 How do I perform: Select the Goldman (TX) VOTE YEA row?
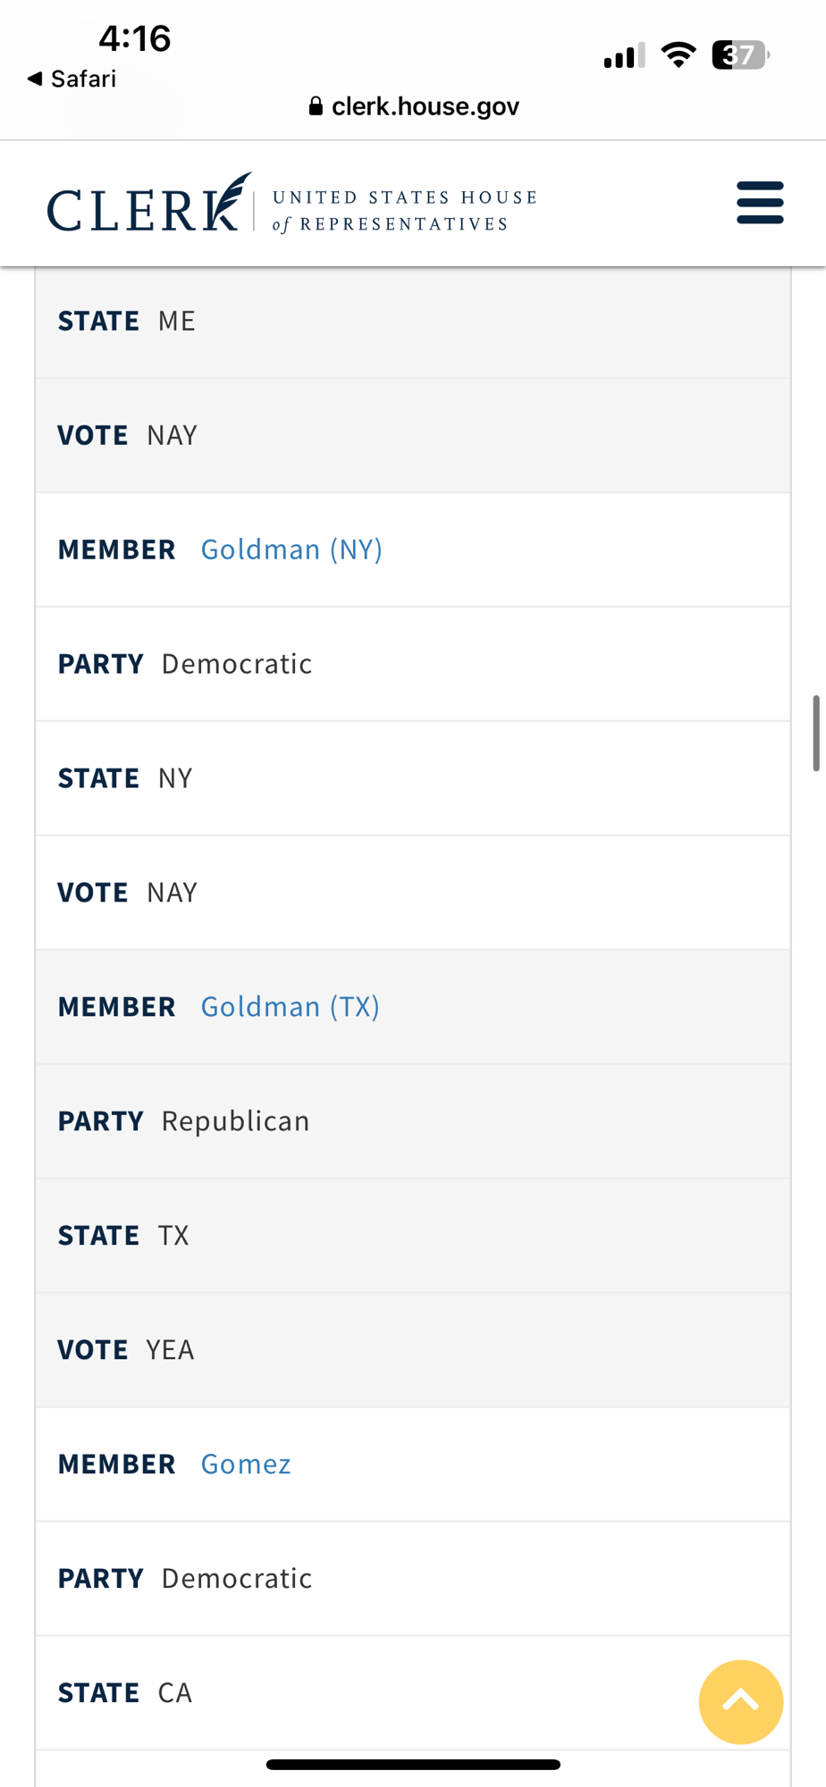[x=412, y=1350]
